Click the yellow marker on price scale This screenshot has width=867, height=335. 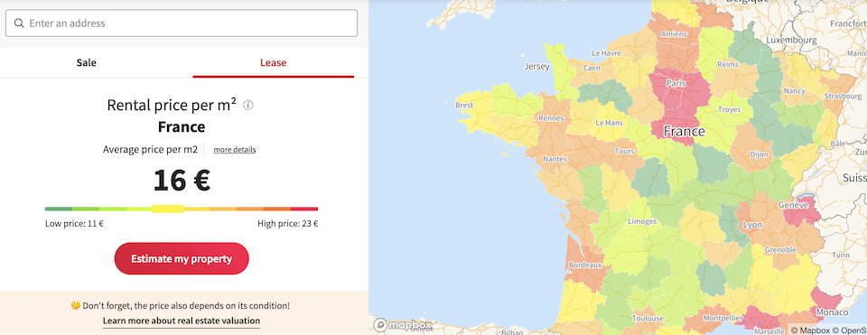pos(168,209)
